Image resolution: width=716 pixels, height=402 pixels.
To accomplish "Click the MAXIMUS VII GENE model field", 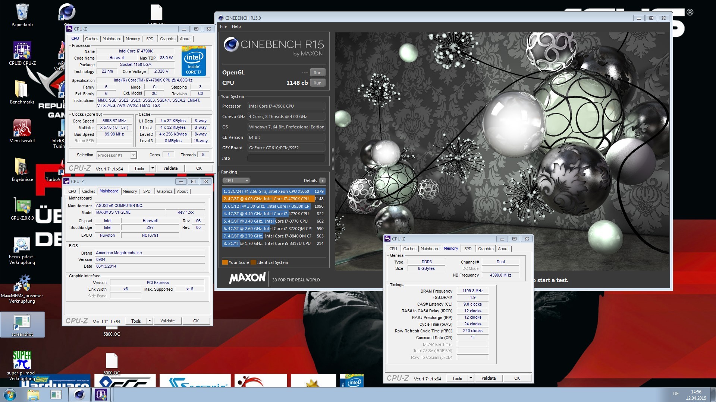I will coord(130,213).
